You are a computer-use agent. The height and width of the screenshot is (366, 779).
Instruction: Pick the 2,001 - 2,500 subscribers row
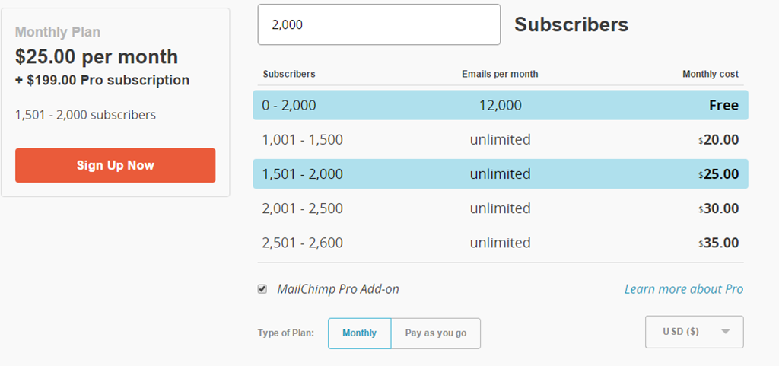tap(500, 208)
